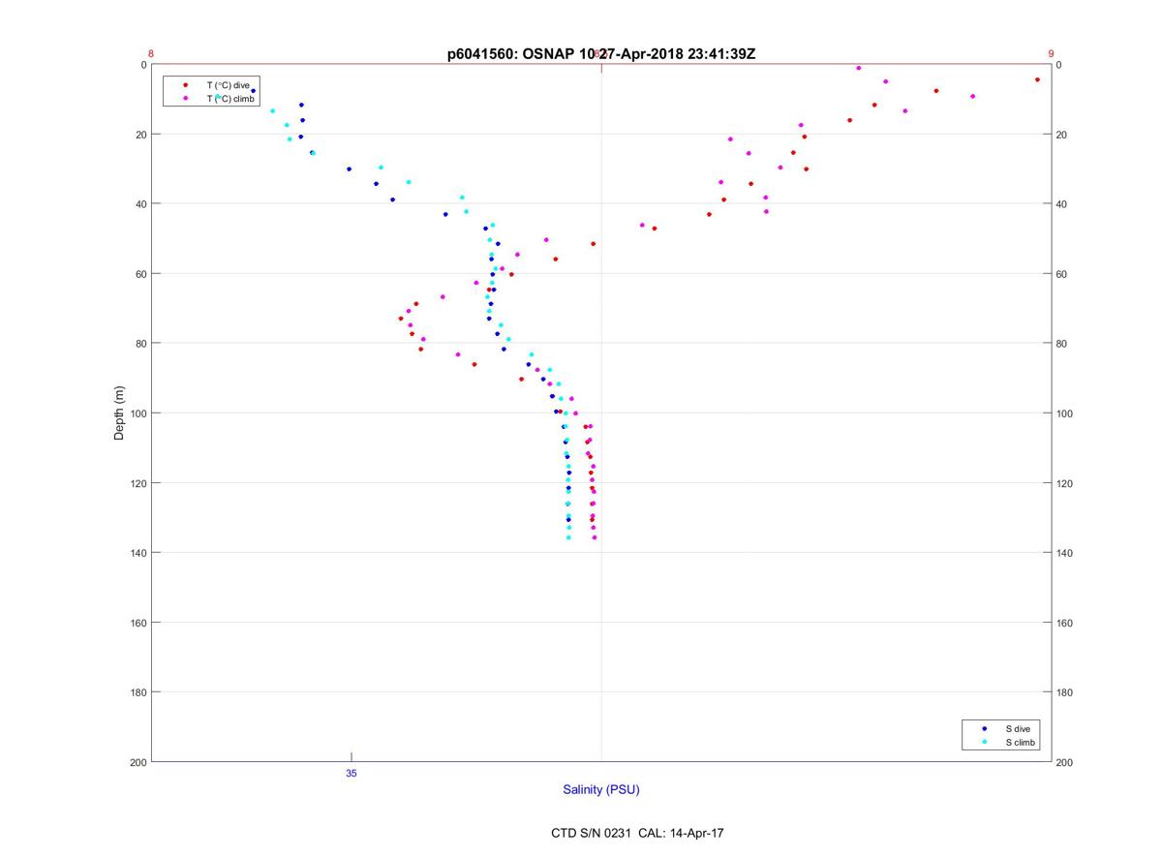Click left-axis depth tick label '80'
Image resolution: width=1162 pixels, height=857 pixels.
coord(140,344)
